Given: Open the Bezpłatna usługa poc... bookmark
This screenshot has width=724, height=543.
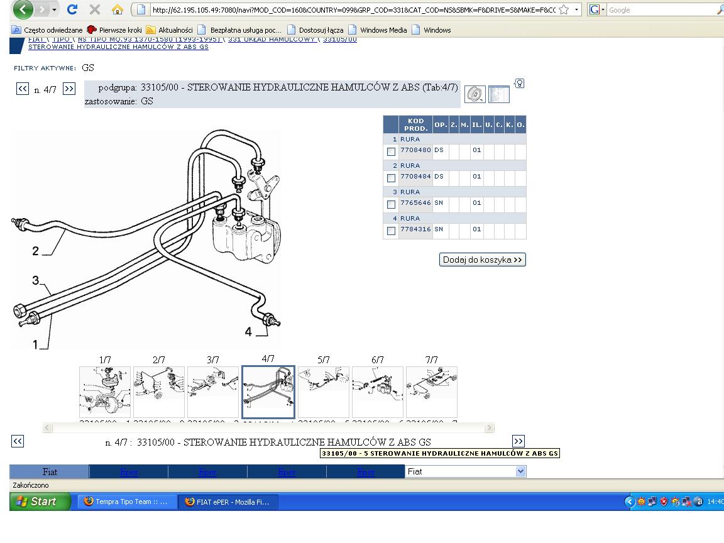Looking at the screenshot, I should coord(239,30).
